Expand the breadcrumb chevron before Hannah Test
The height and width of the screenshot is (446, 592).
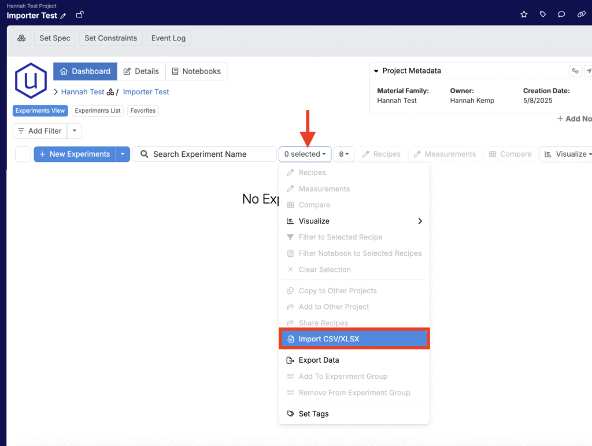coord(56,92)
